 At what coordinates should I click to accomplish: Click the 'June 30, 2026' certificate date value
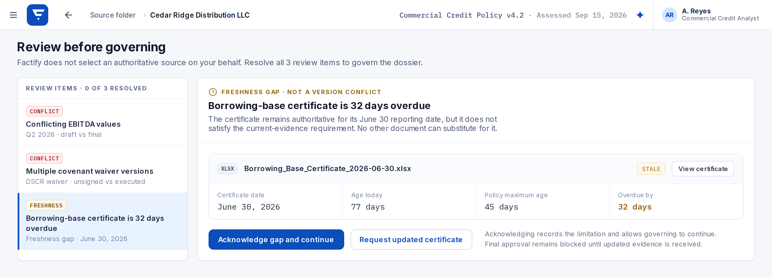pos(249,207)
